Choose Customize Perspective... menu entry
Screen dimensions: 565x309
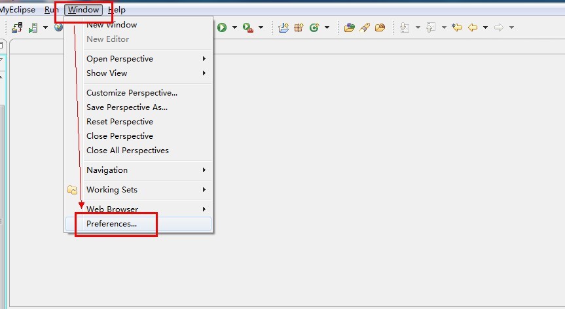139,92
